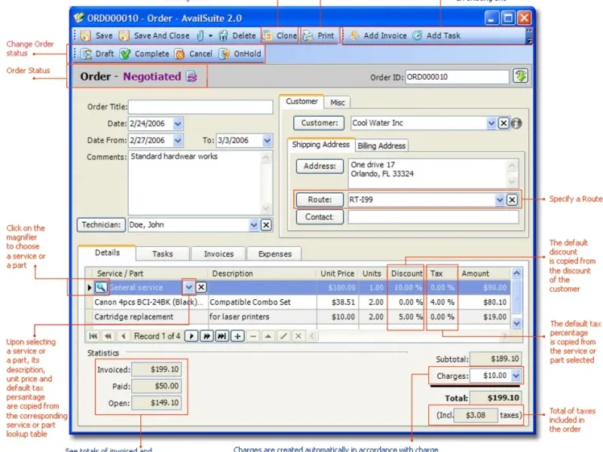
Task: Click the magnifier to choose a service
Action: coord(101,288)
